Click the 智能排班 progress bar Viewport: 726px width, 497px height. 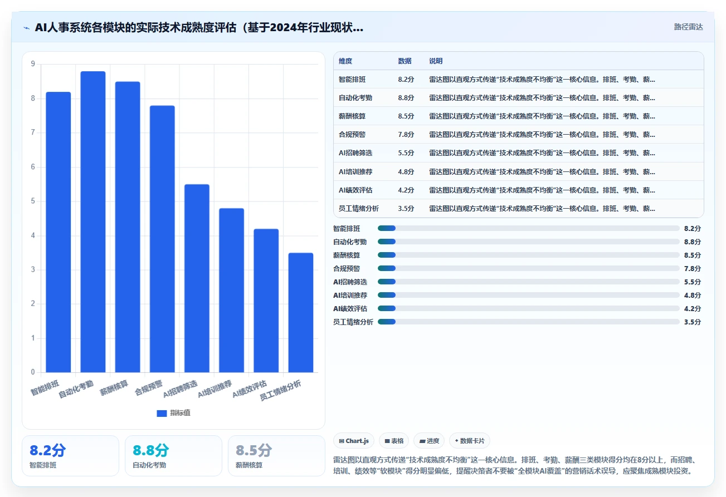point(528,228)
